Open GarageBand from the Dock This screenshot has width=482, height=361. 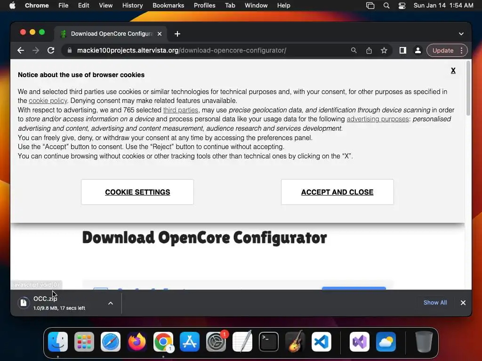[295, 342]
